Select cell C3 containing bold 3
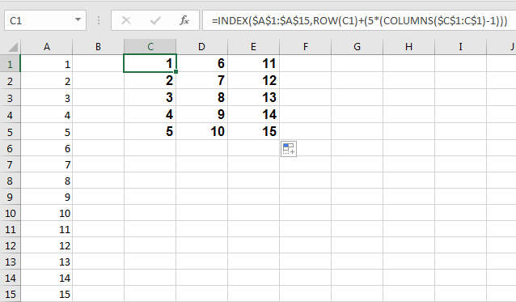Image resolution: width=516 pixels, height=302 pixels. tap(150, 98)
